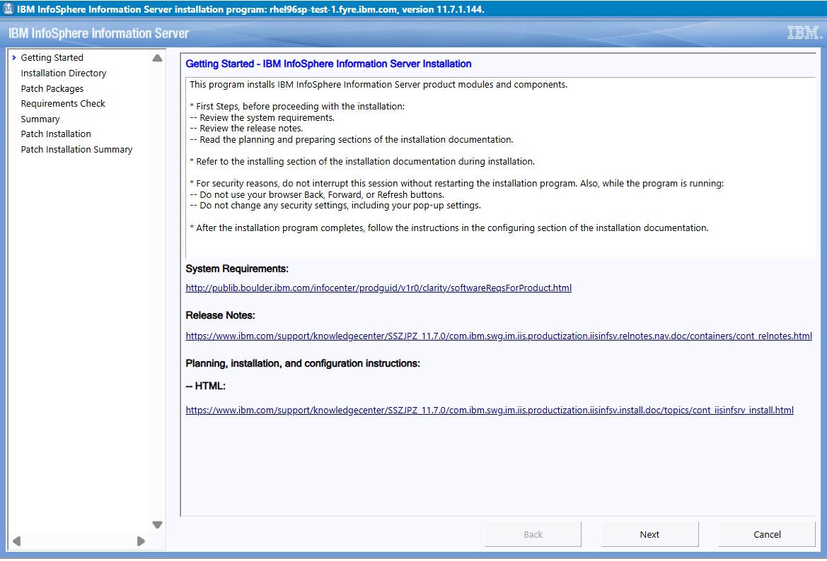Click the 'This program installs IBM InfoSphere' sentence
827x561 pixels.
pos(378,84)
